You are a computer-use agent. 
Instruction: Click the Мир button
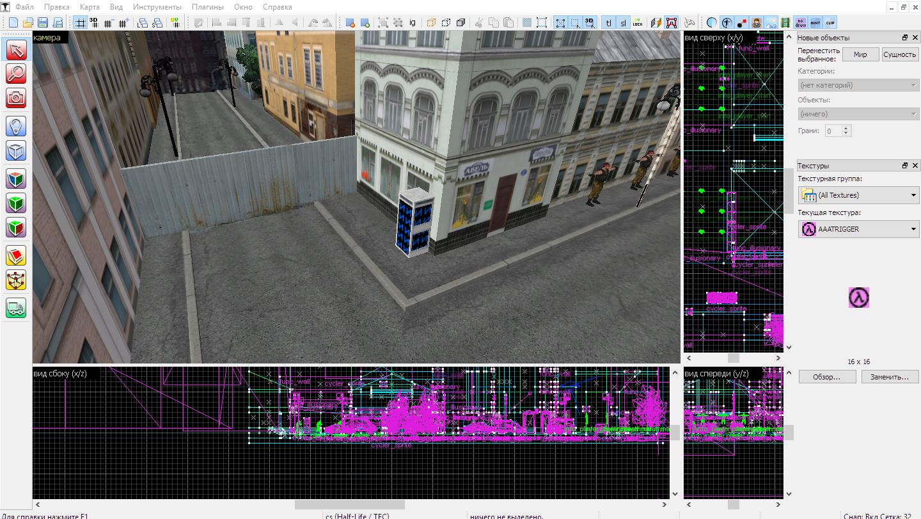(x=860, y=54)
